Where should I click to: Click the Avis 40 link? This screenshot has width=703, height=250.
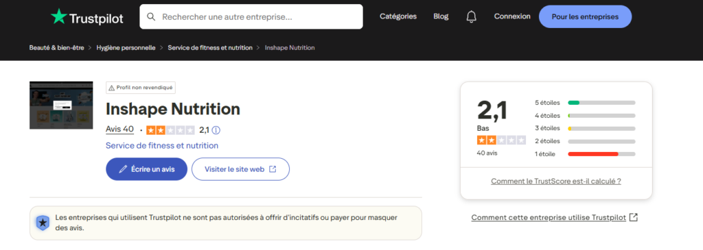[119, 129]
